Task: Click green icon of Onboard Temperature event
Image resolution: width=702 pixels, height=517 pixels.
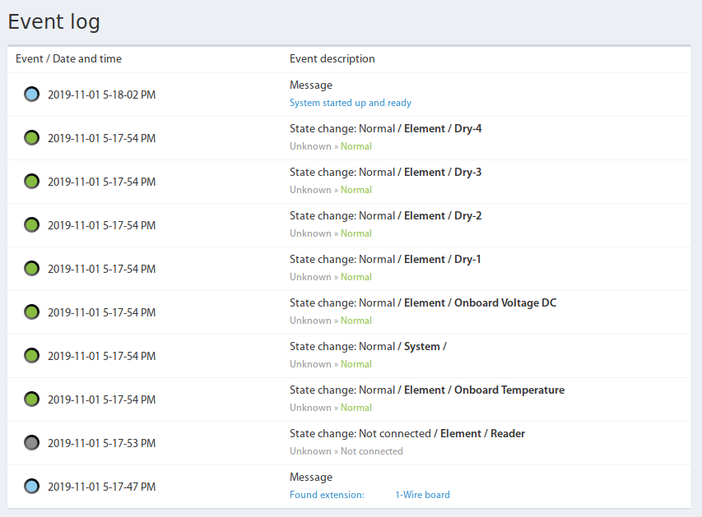Action: coord(31,399)
